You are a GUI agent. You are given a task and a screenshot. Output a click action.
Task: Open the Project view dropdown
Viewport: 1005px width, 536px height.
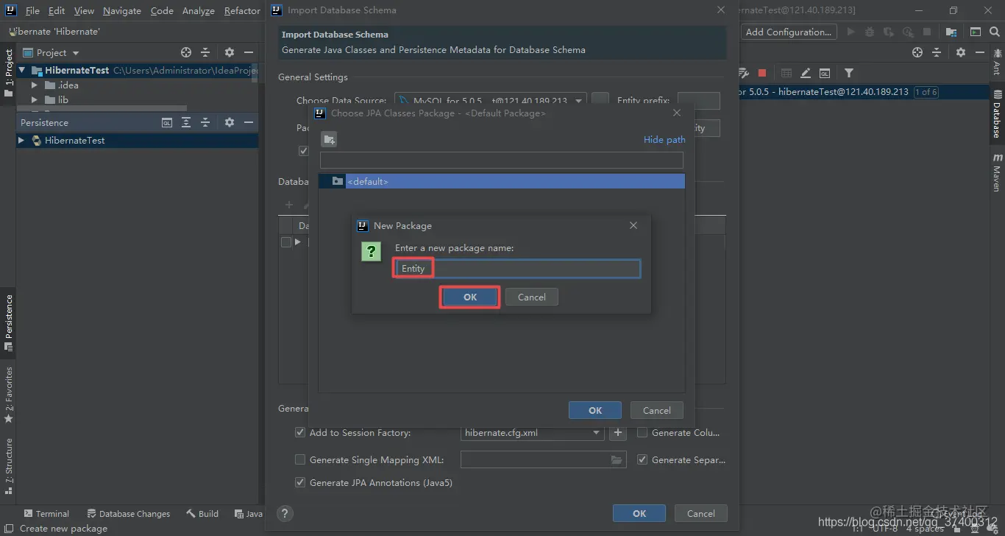[x=75, y=53]
